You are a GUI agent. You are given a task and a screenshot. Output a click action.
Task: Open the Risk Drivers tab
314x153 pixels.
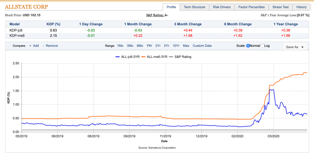tap(222, 7)
